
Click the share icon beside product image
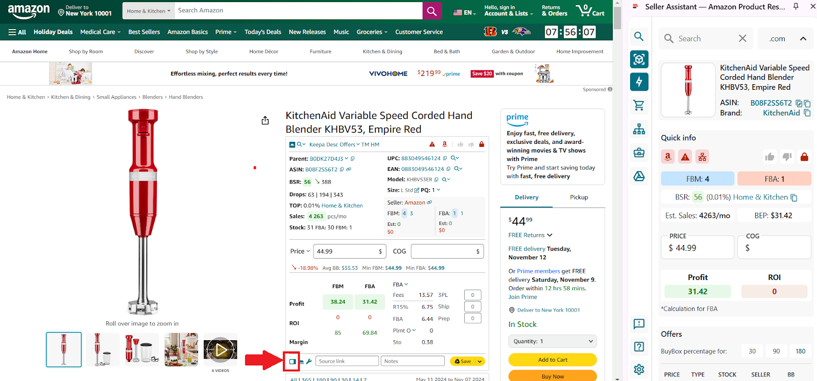265,120
